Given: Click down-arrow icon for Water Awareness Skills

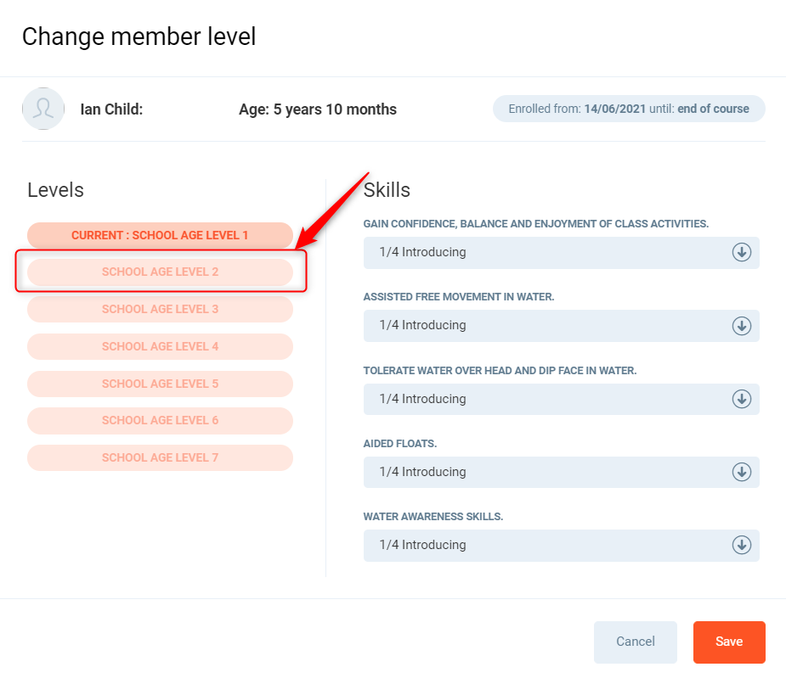Looking at the screenshot, I should pos(741,545).
